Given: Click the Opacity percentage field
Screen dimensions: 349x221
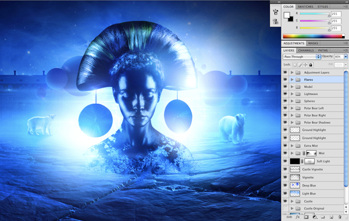Looking at the screenshot, I should (339, 57).
